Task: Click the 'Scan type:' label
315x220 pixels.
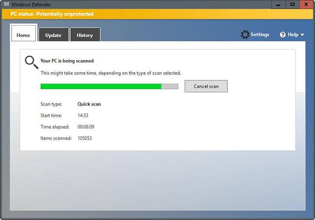Action: (51, 104)
